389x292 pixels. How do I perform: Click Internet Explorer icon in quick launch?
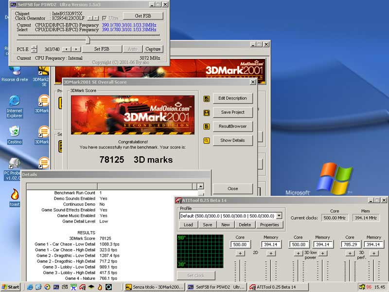pyautogui.click(x=30, y=287)
